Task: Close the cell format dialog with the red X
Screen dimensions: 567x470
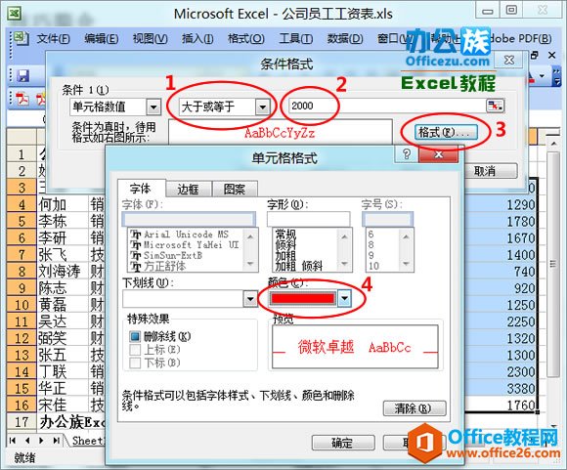Action: (438, 154)
